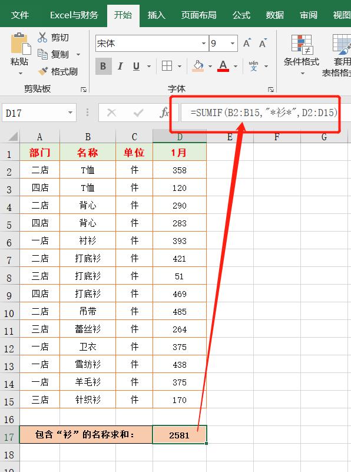Toggle bold formatting (B)
The height and width of the screenshot is (472, 351).
click(103, 66)
